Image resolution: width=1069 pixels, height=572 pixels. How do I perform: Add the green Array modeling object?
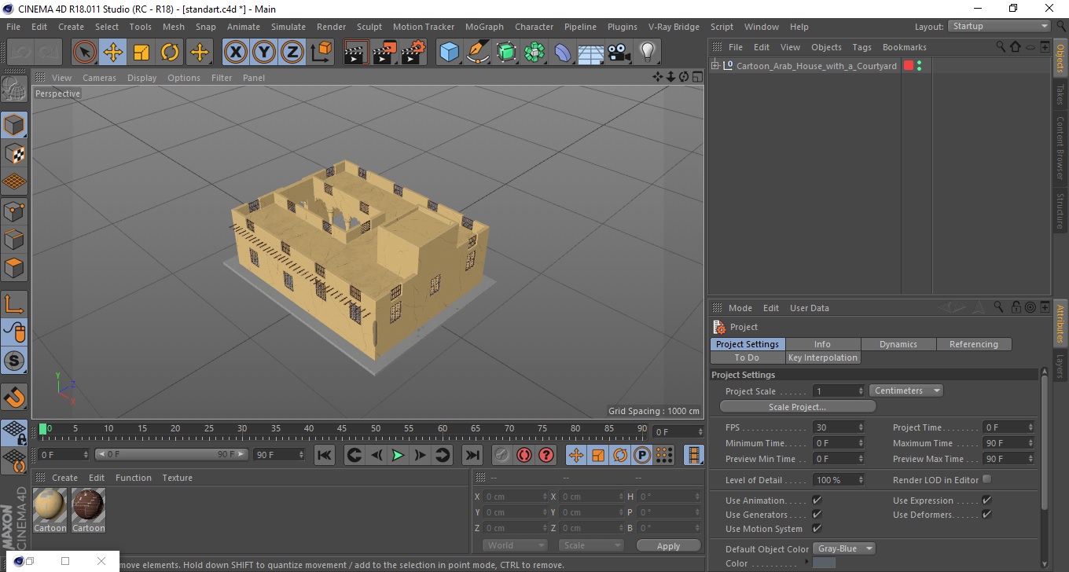pos(534,53)
